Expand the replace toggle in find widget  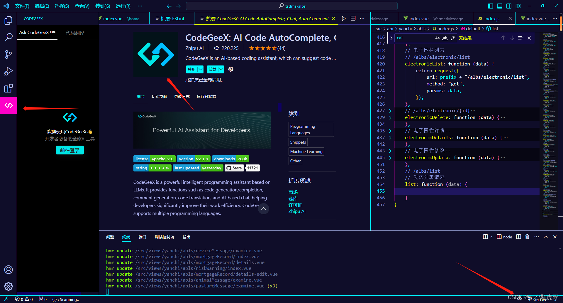(x=391, y=38)
